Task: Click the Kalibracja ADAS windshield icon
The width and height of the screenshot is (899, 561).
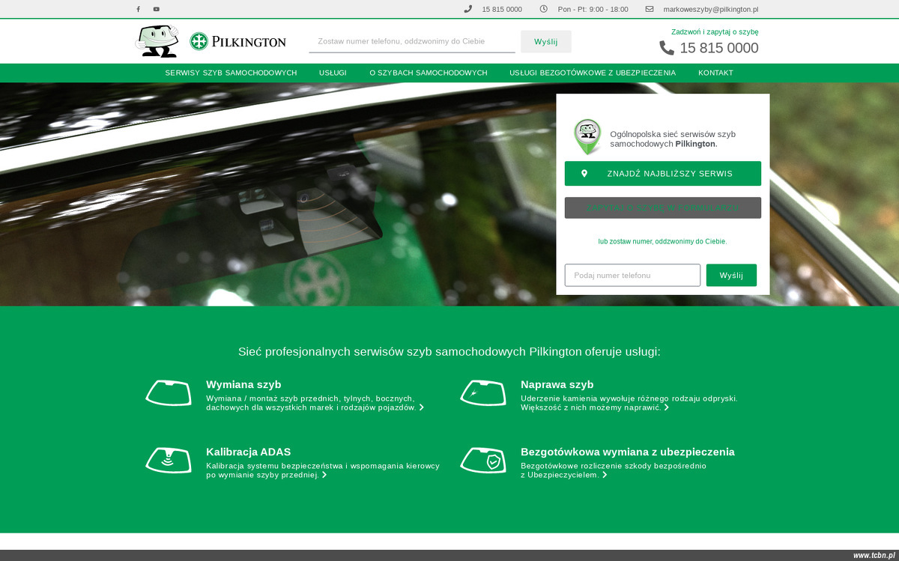Action: [169, 461]
